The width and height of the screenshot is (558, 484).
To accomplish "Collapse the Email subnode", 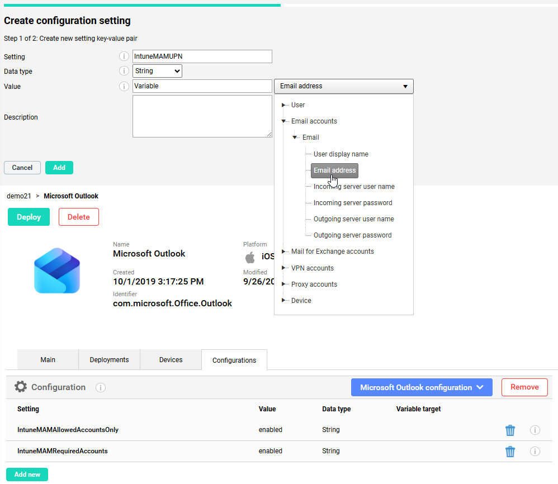I will (x=295, y=137).
